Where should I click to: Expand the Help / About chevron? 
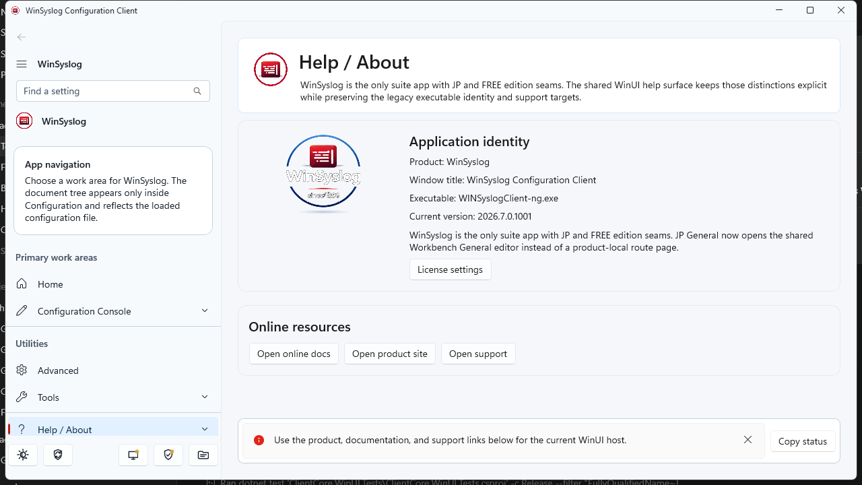point(205,429)
